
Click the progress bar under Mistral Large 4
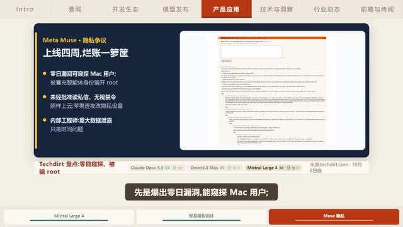click(x=69, y=220)
